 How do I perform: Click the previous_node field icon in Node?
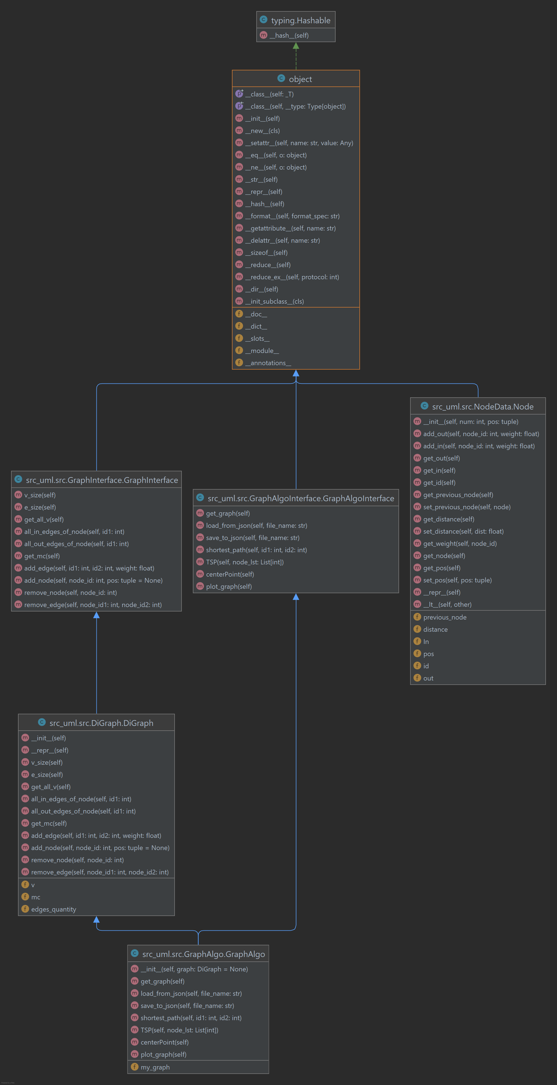click(x=417, y=617)
